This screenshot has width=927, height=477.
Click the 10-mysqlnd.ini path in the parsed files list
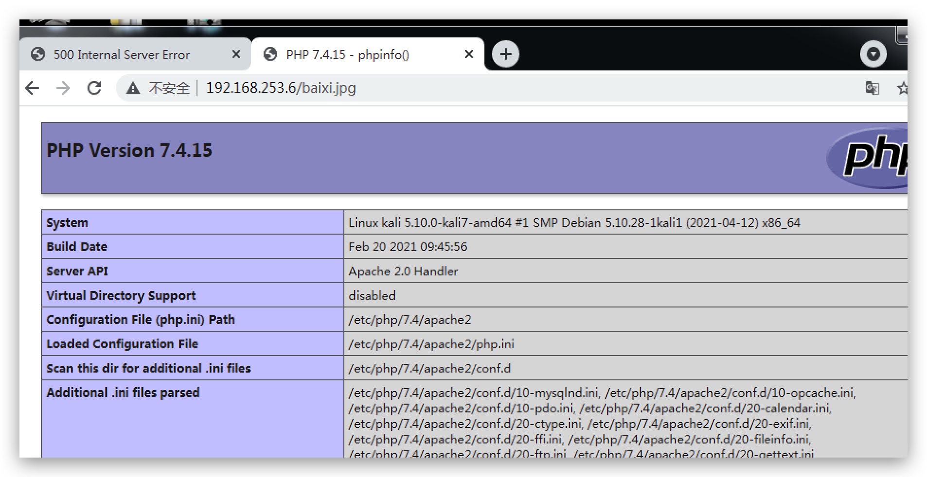point(474,392)
